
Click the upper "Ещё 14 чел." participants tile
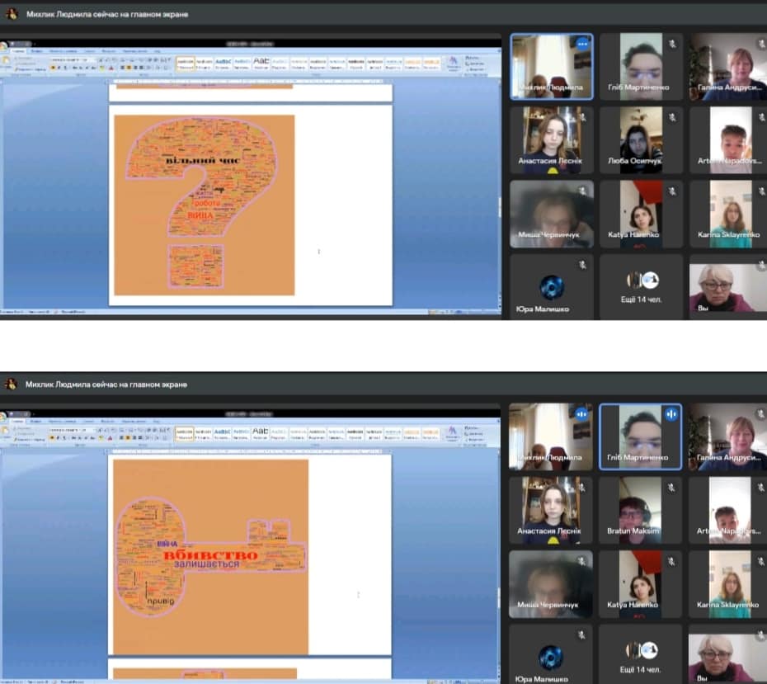coord(641,285)
